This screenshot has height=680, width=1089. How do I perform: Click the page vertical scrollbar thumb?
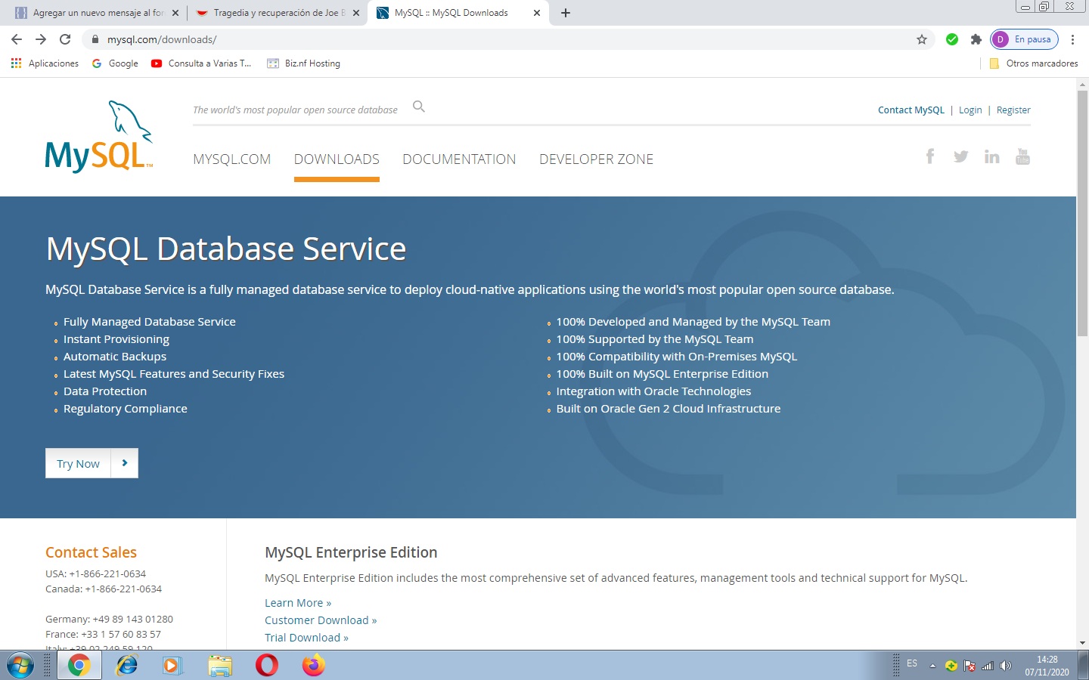pos(1082,213)
